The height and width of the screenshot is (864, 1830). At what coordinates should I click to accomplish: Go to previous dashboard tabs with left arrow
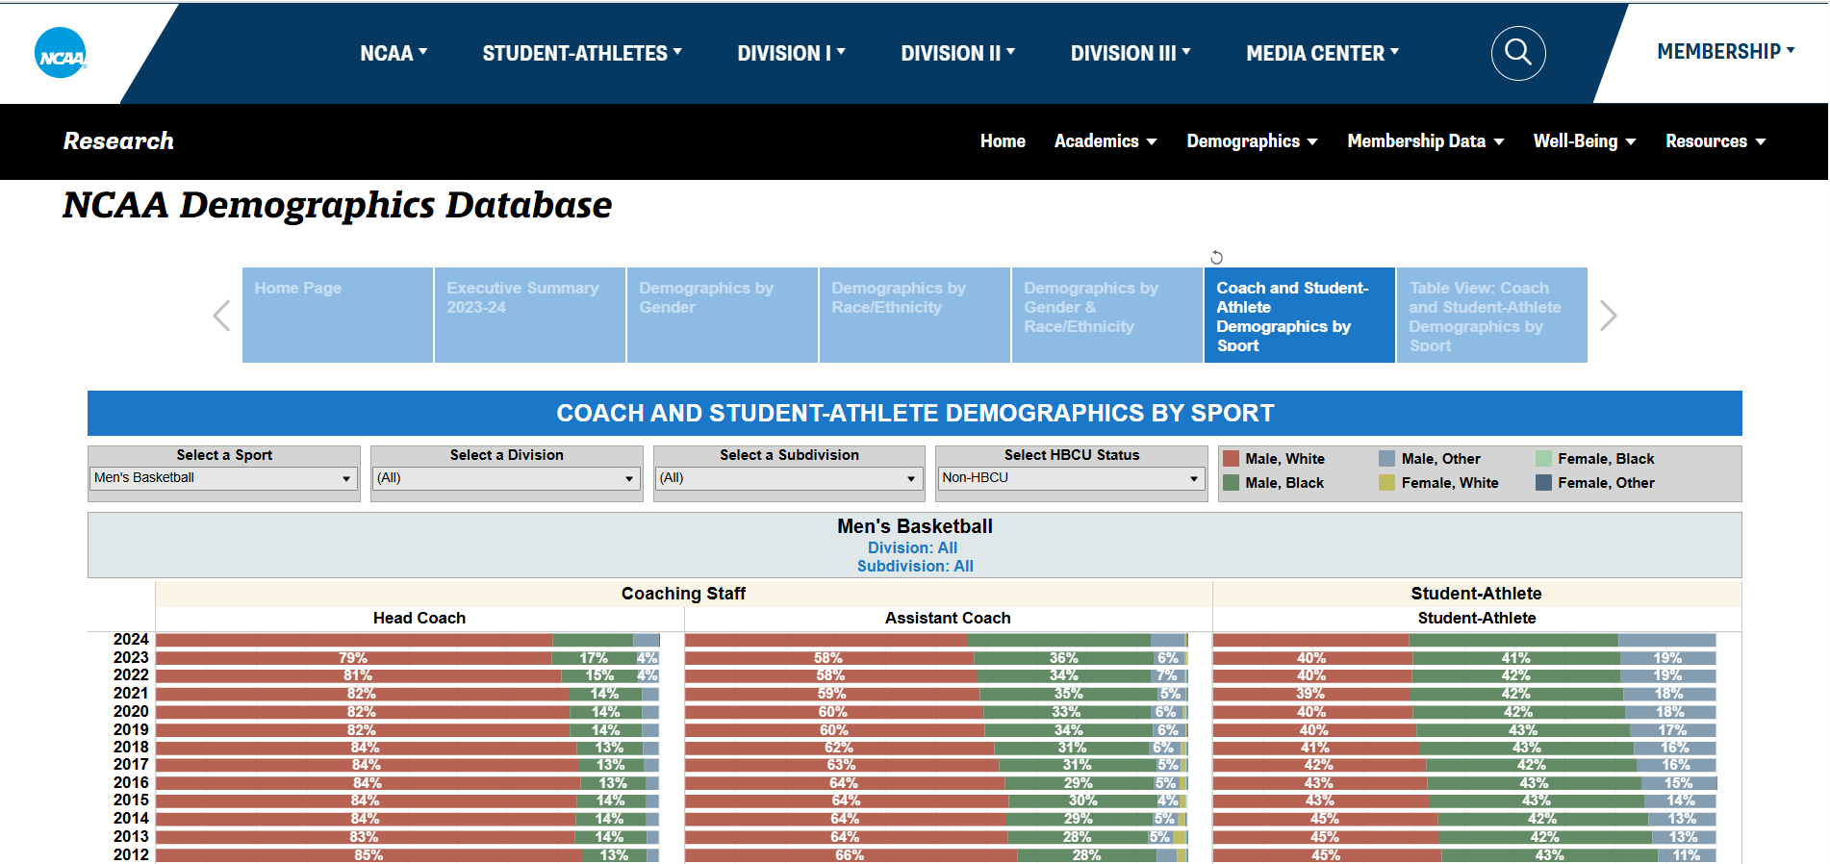[221, 316]
